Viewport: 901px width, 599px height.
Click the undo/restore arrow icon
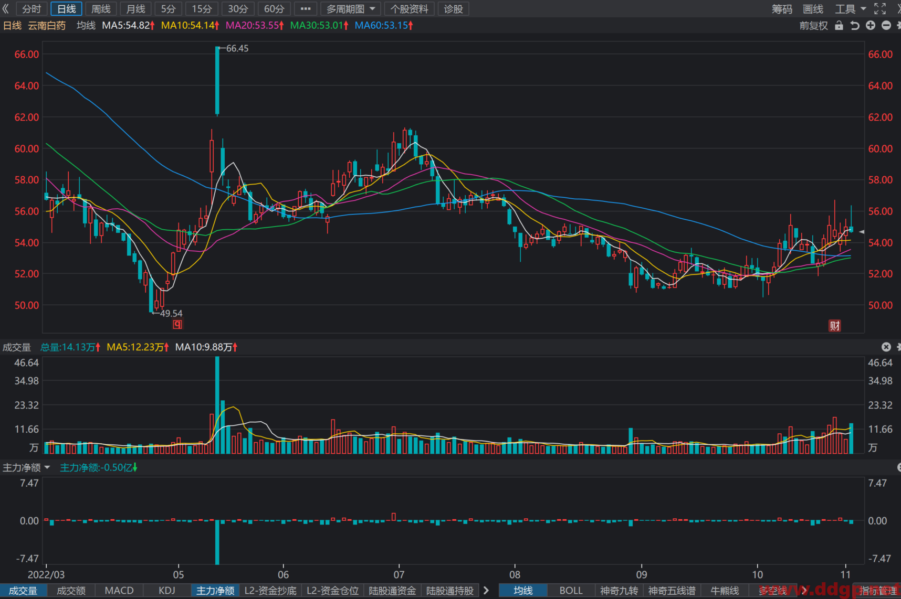[855, 25]
